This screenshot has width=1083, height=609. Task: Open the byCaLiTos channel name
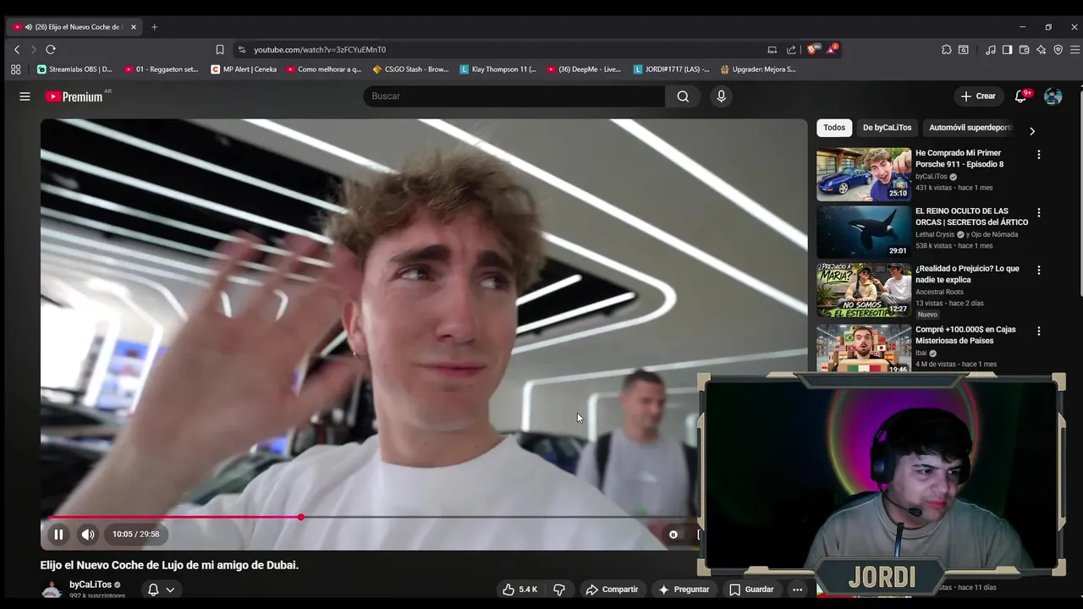91,584
